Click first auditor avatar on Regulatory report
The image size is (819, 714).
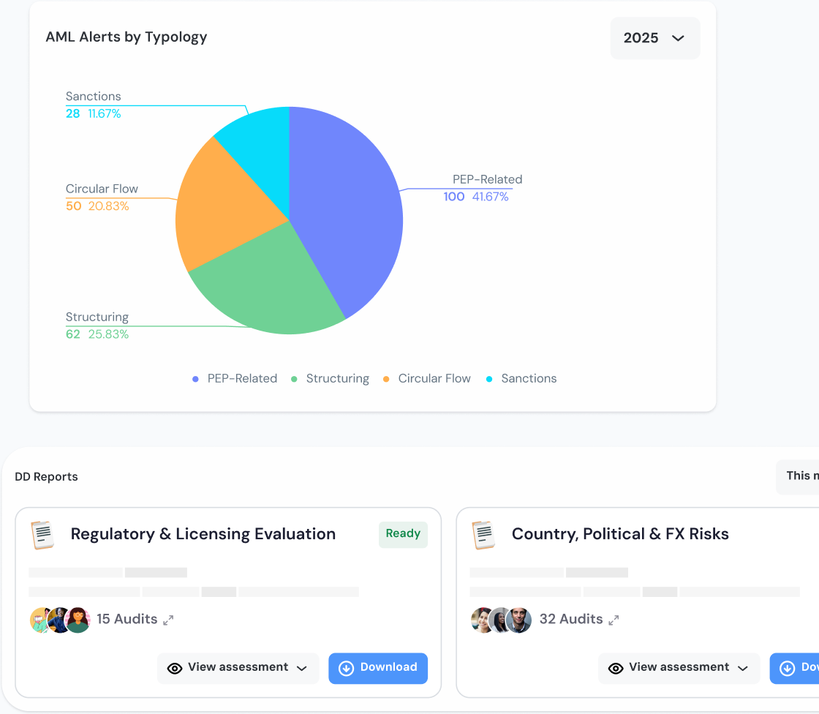(39, 620)
